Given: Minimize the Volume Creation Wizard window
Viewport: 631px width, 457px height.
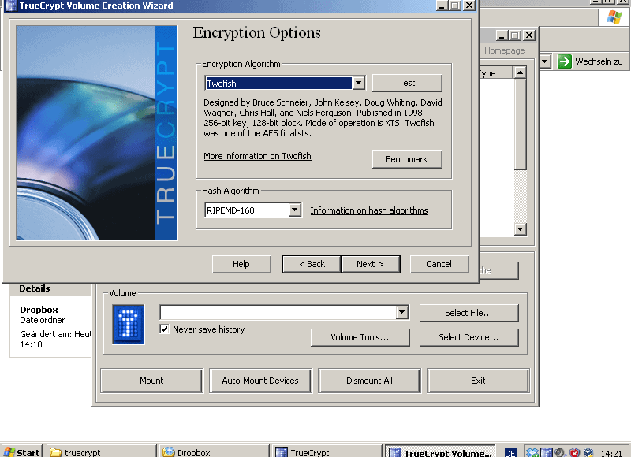Looking at the screenshot, I should [x=442, y=6].
